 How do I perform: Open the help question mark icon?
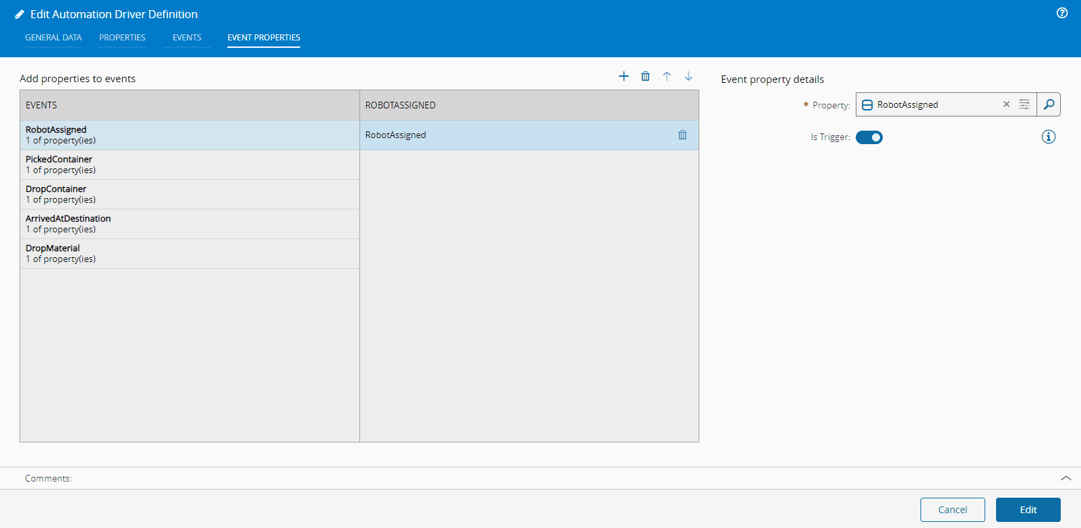tap(1062, 13)
